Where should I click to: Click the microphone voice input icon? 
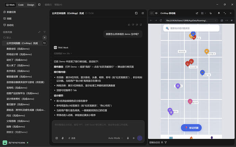pos(128,138)
